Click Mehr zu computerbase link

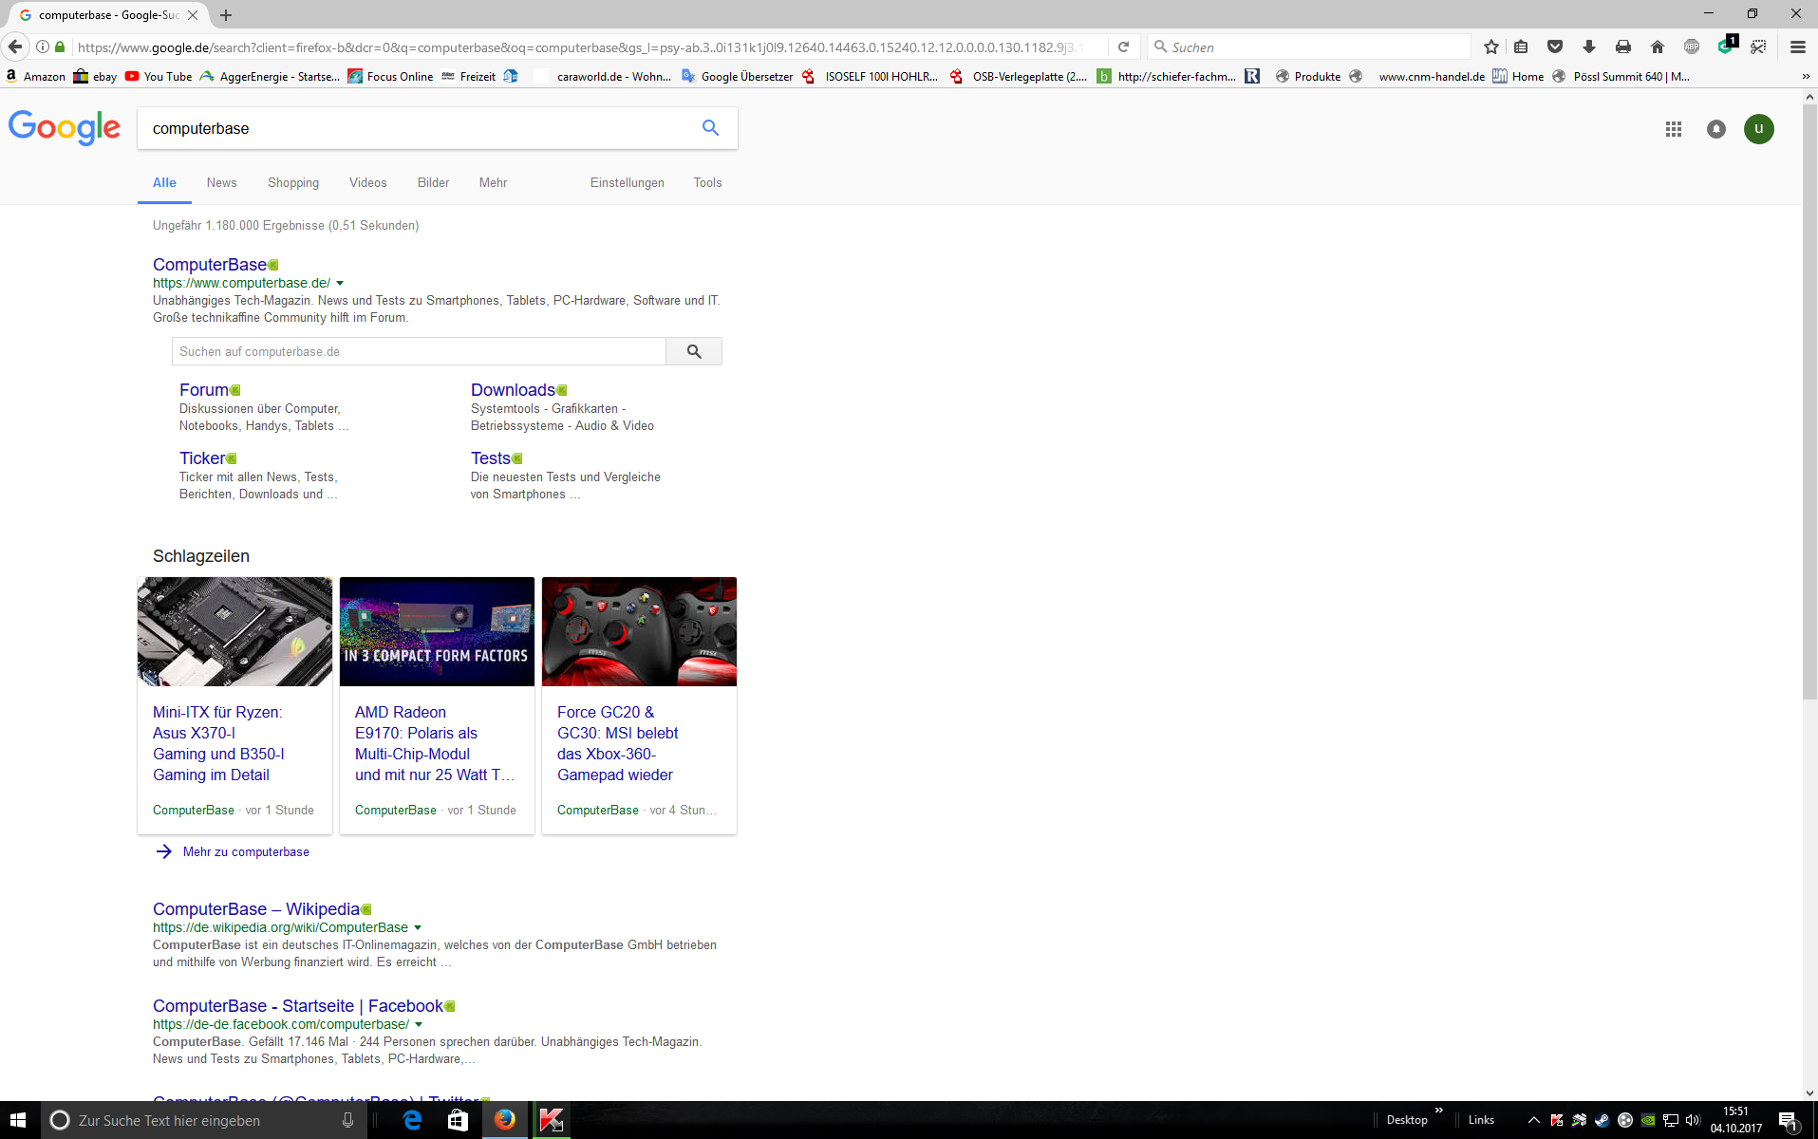(x=246, y=851)
